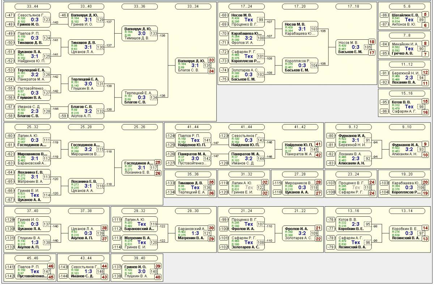Select match number 111 box
Screen dimensions: 434x285
47,140
